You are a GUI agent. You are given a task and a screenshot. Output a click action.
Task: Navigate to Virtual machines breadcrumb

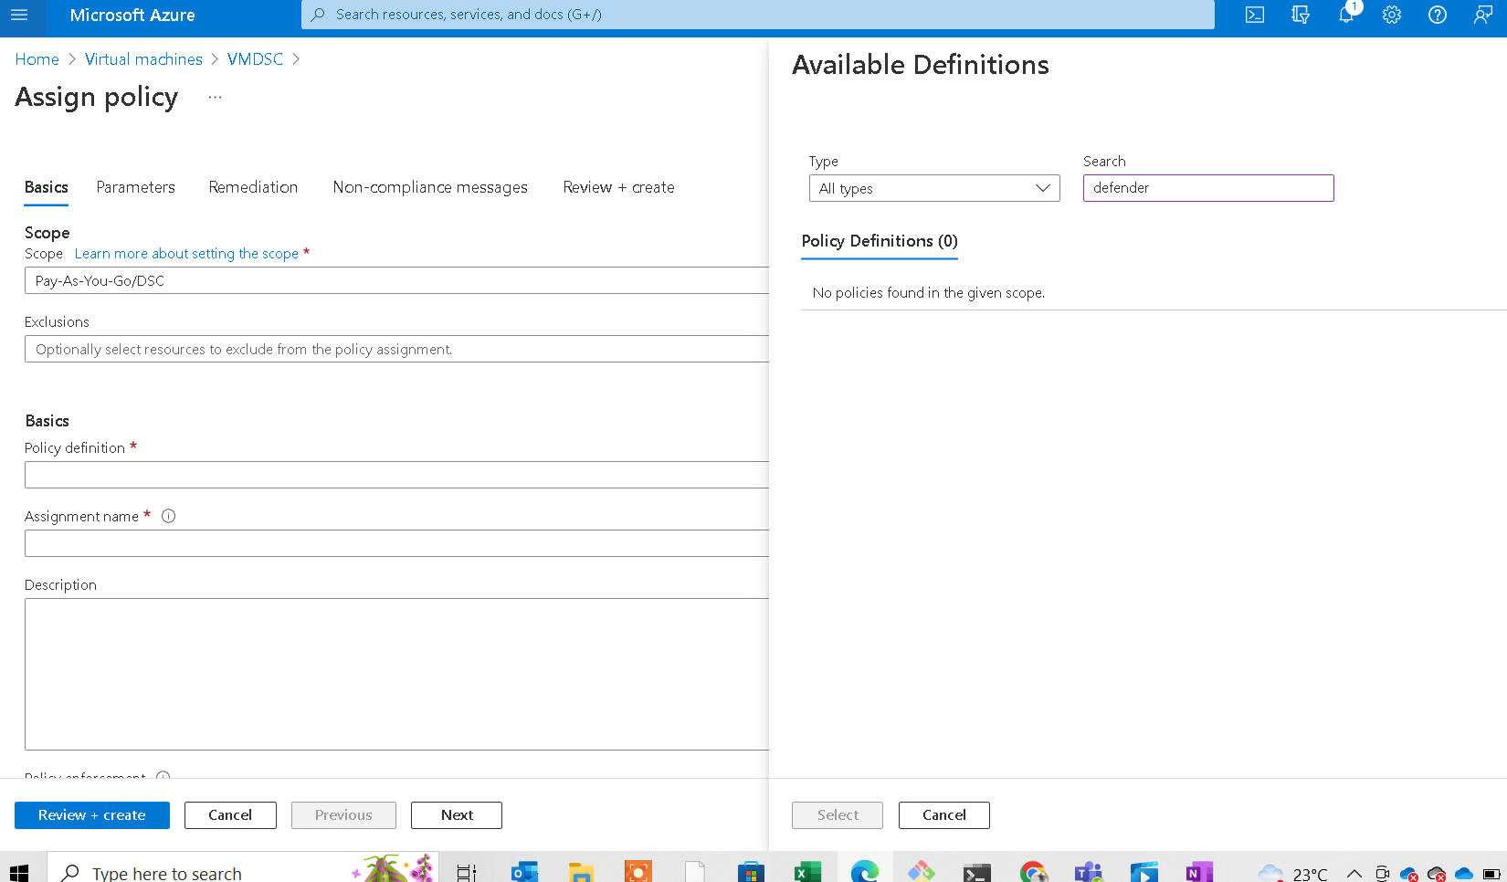[143, 59]
